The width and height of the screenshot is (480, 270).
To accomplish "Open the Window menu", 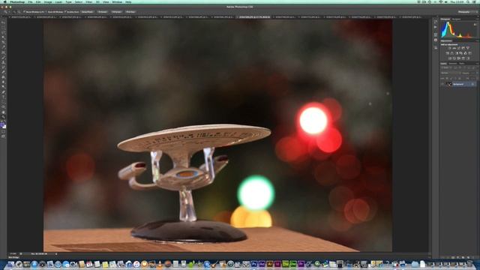I will (117, 1).
